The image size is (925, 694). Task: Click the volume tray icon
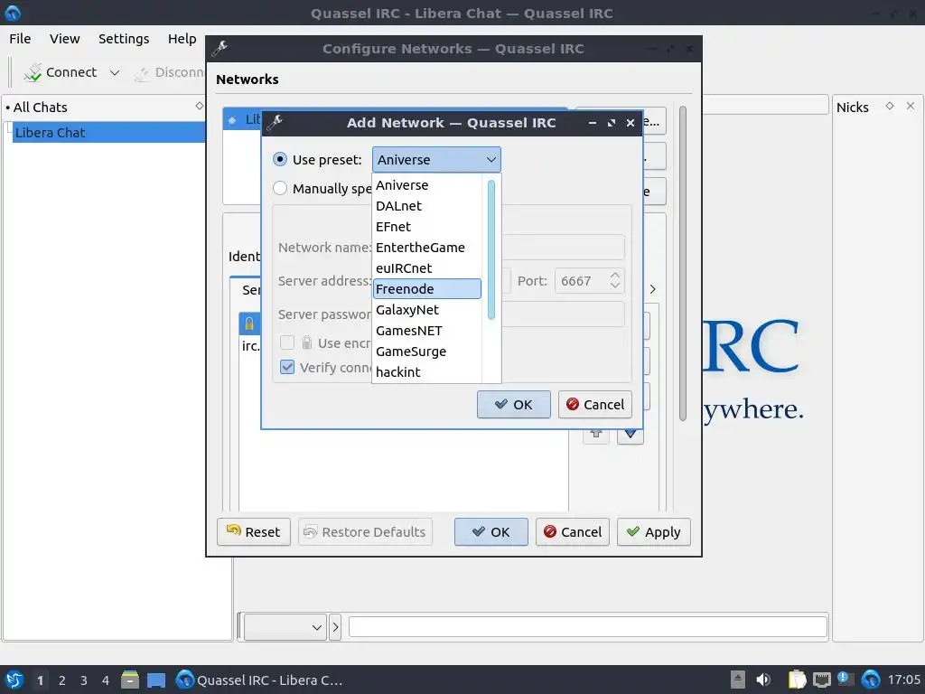tap(764, 680)
